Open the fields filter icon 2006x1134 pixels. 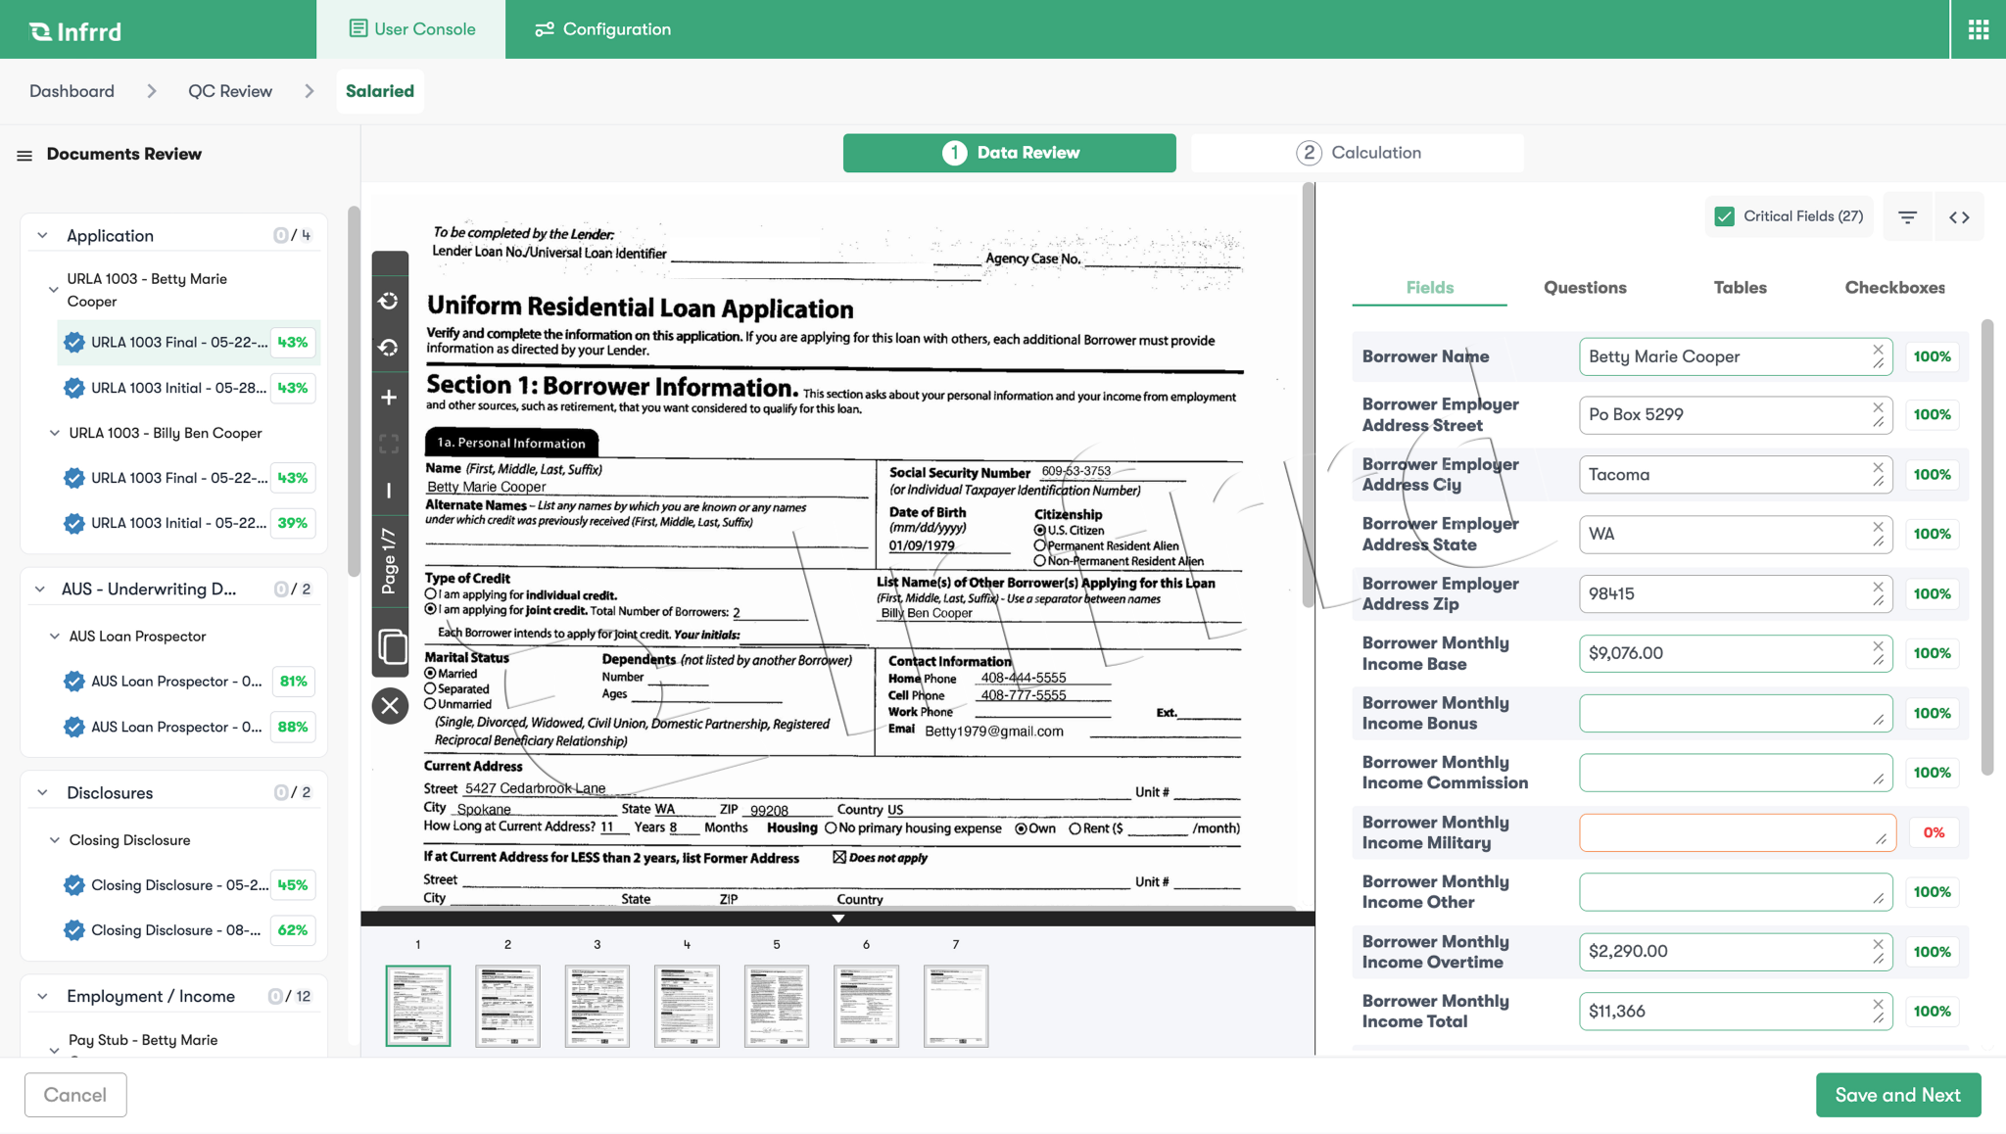click(1907, 217)
